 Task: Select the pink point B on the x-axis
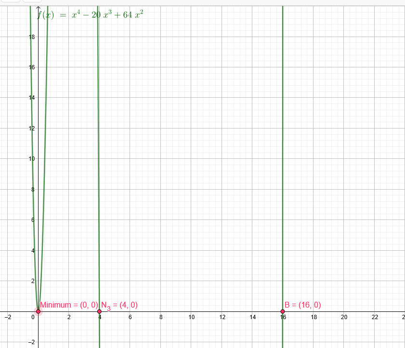click(283, 311)
